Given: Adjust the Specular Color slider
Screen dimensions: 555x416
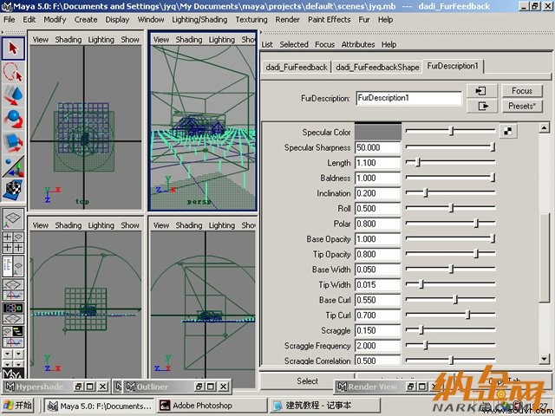Looking at the screenshot, I should (450, 131).
